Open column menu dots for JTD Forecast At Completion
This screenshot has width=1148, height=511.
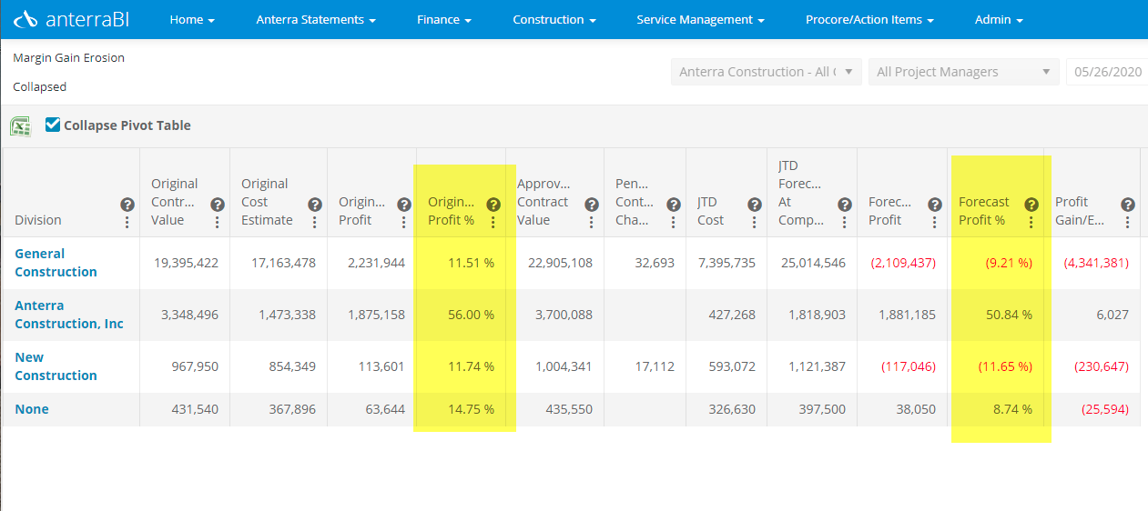point(845,222)
